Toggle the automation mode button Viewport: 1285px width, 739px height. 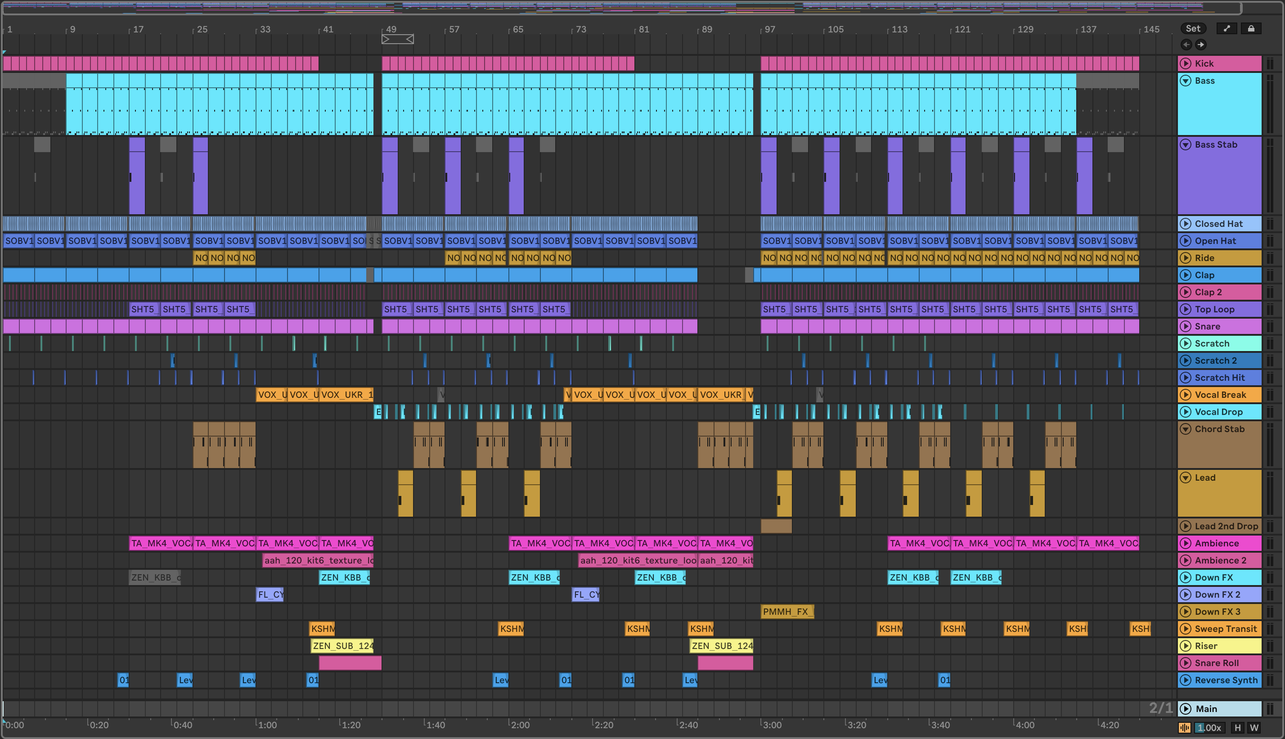pyautogui.click(x=1227, y=28)
